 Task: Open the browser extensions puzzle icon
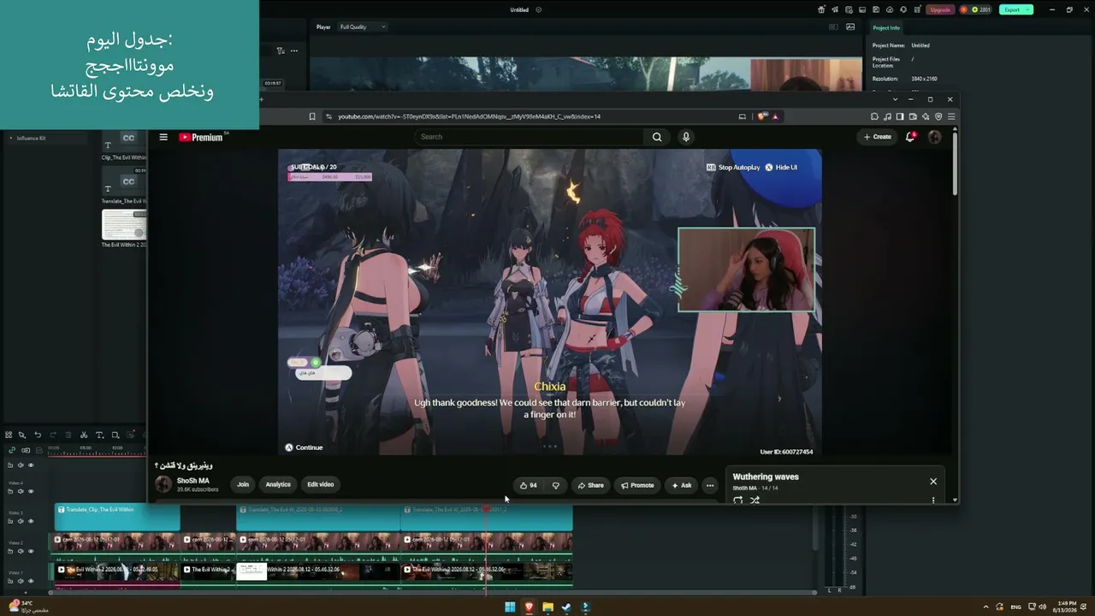coord(874,116)
